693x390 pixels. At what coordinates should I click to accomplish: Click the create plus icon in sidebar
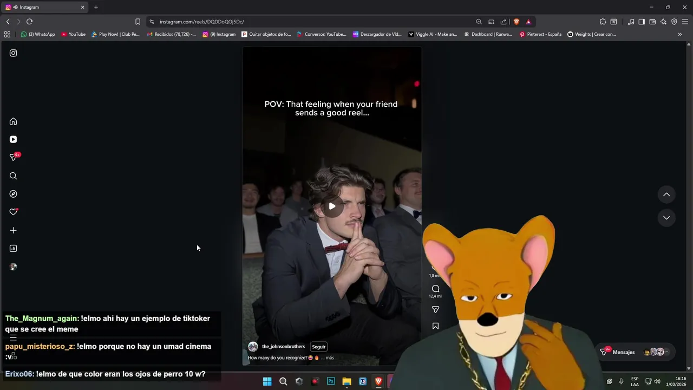(x=13, y=230)
